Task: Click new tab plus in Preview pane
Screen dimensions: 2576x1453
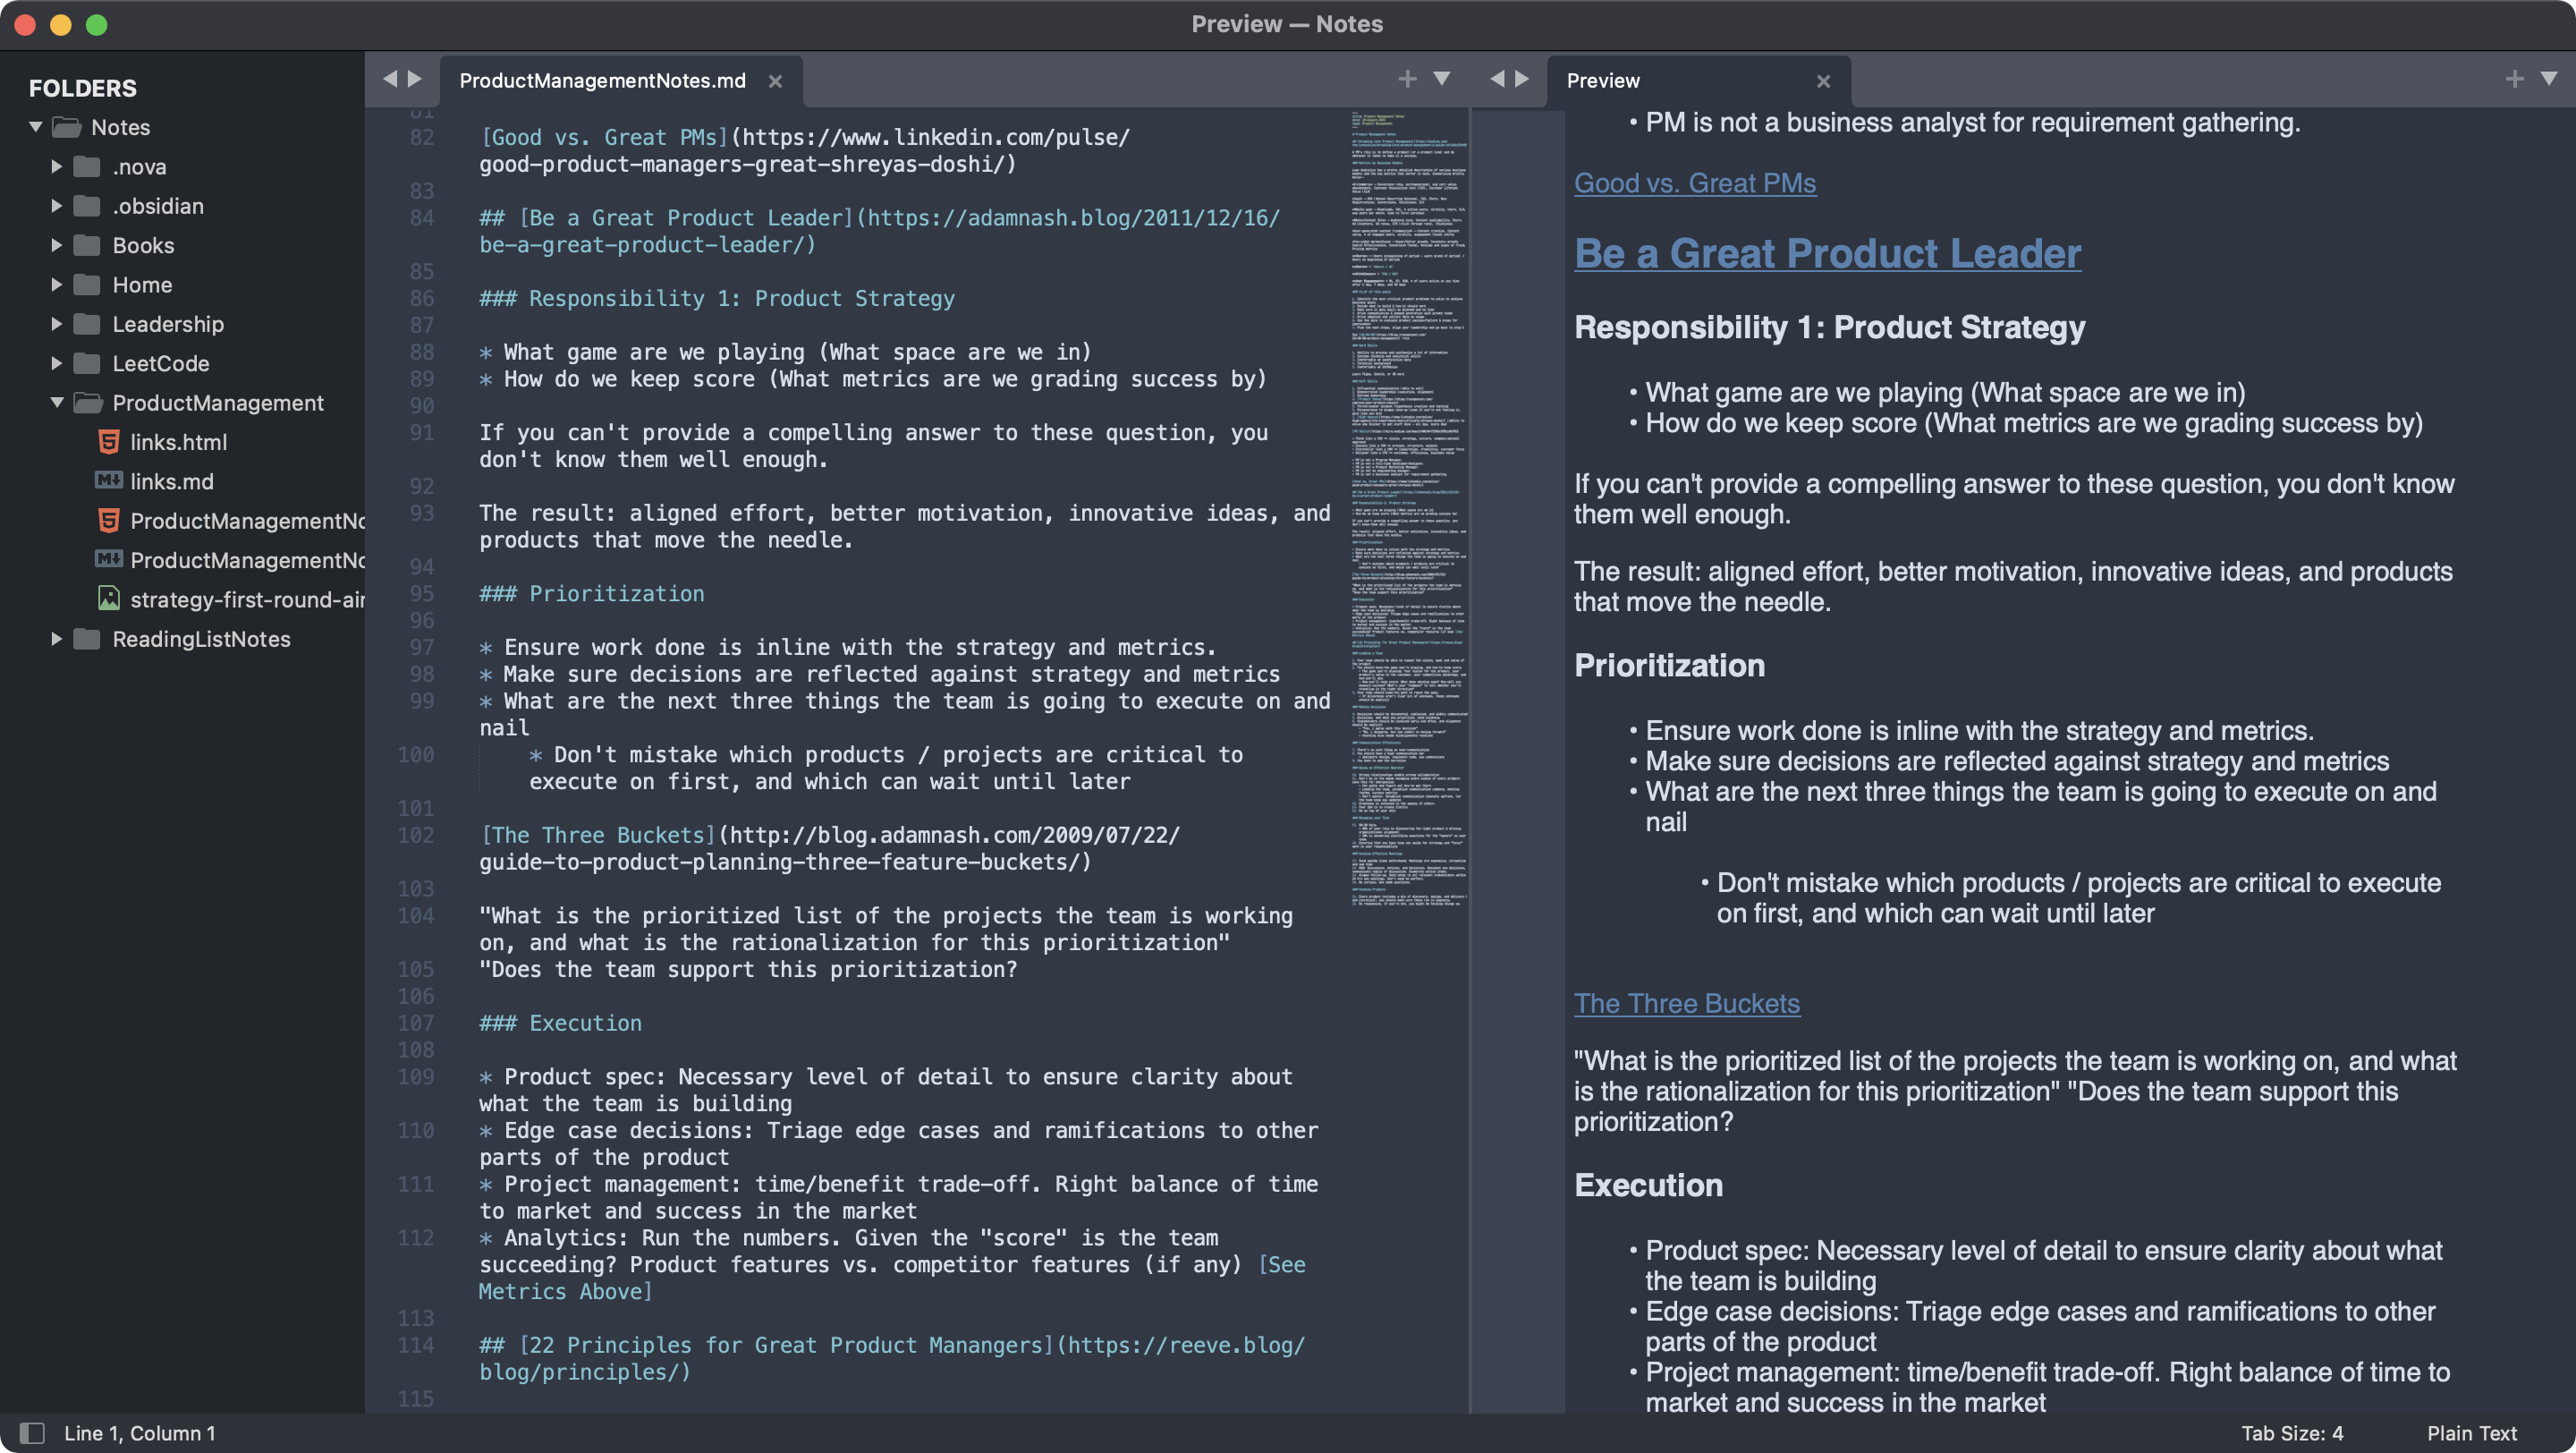Action: (2514, 79)
